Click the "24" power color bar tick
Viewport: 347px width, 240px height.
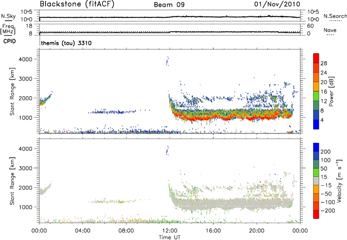[x=324, y=73]
